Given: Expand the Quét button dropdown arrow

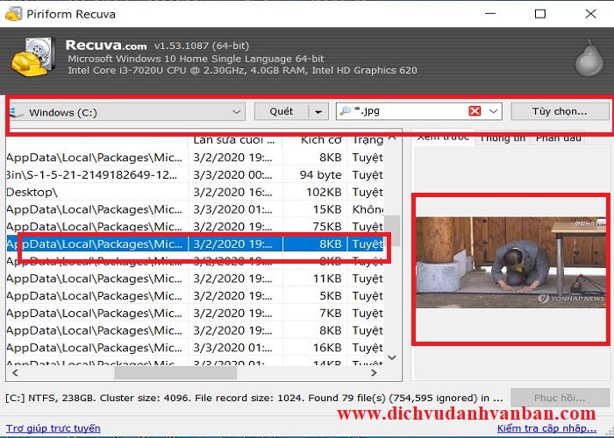Looking at the screenshot, I should point(318,112).
